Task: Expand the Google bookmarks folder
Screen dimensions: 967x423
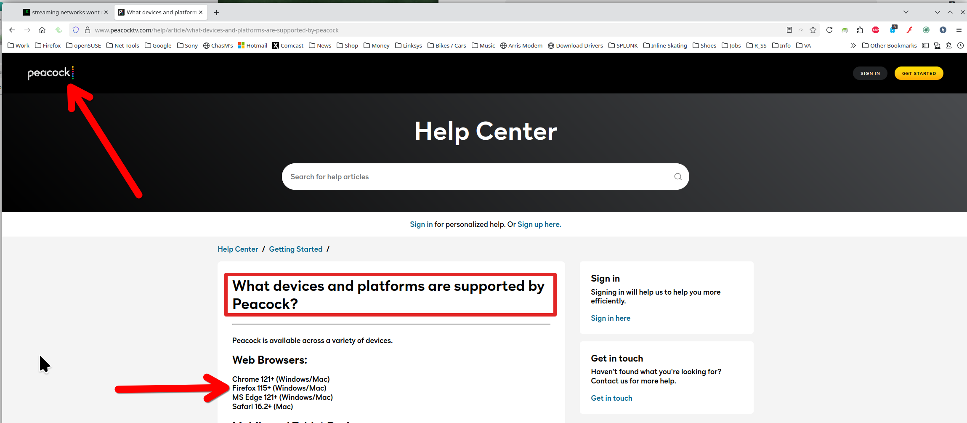Action: pyautogui.click(x=158, y=45)
